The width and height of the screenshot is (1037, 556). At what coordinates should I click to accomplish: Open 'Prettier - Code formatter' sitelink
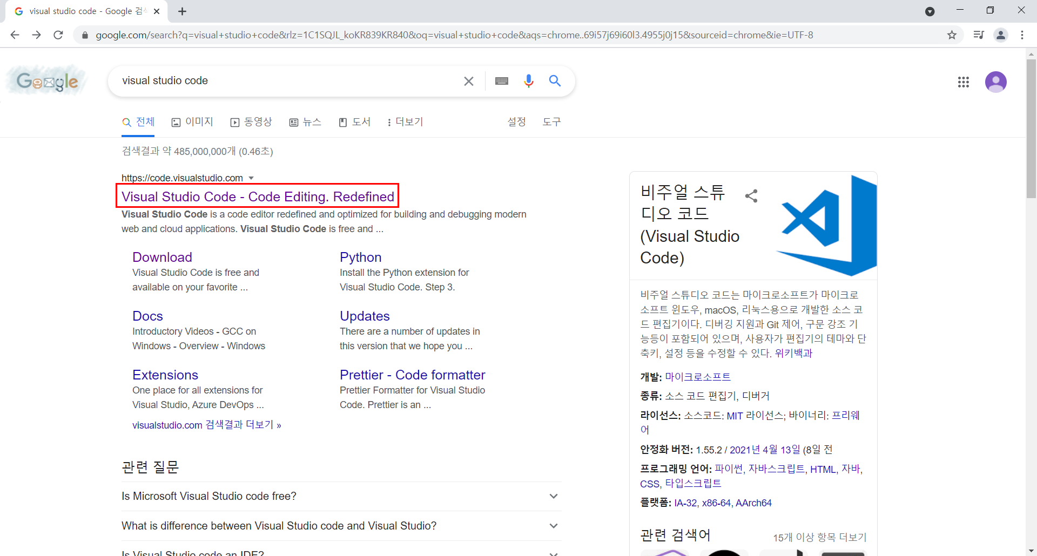[413, 375]
